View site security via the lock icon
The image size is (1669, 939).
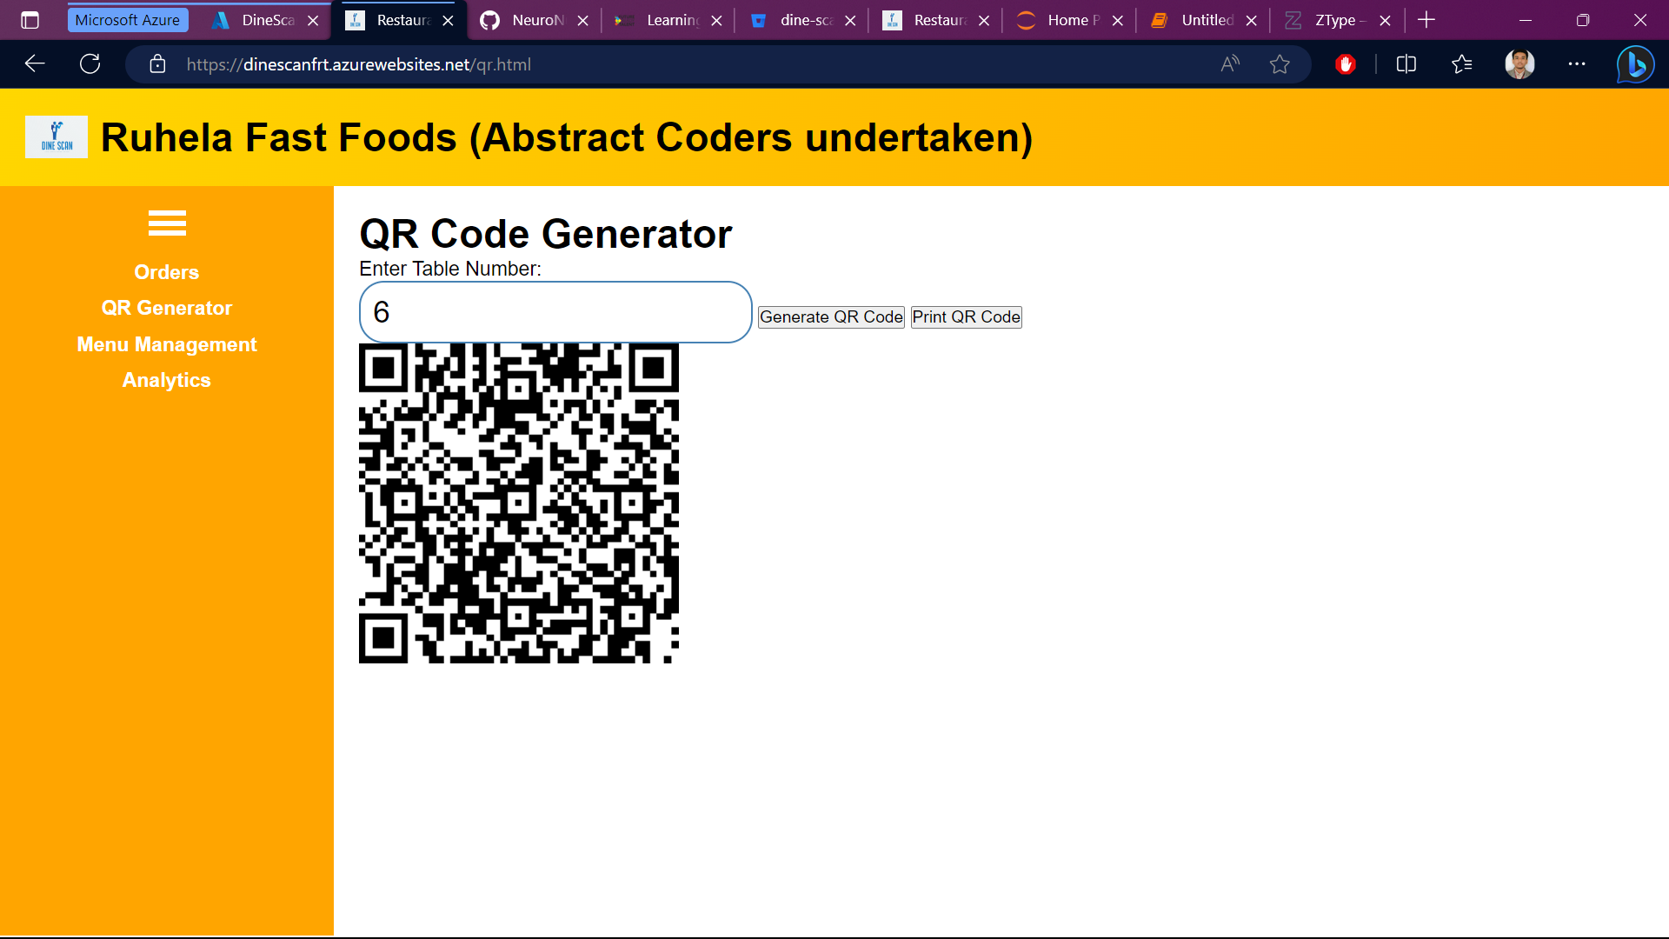tap(157, 63)
